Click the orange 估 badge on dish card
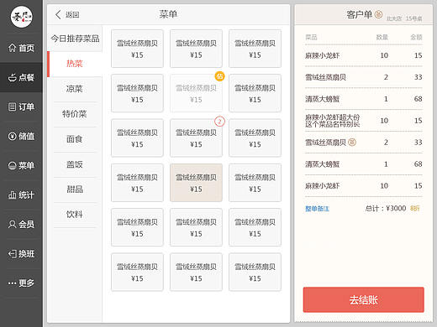The image size is (437, 327). (219, 76)
